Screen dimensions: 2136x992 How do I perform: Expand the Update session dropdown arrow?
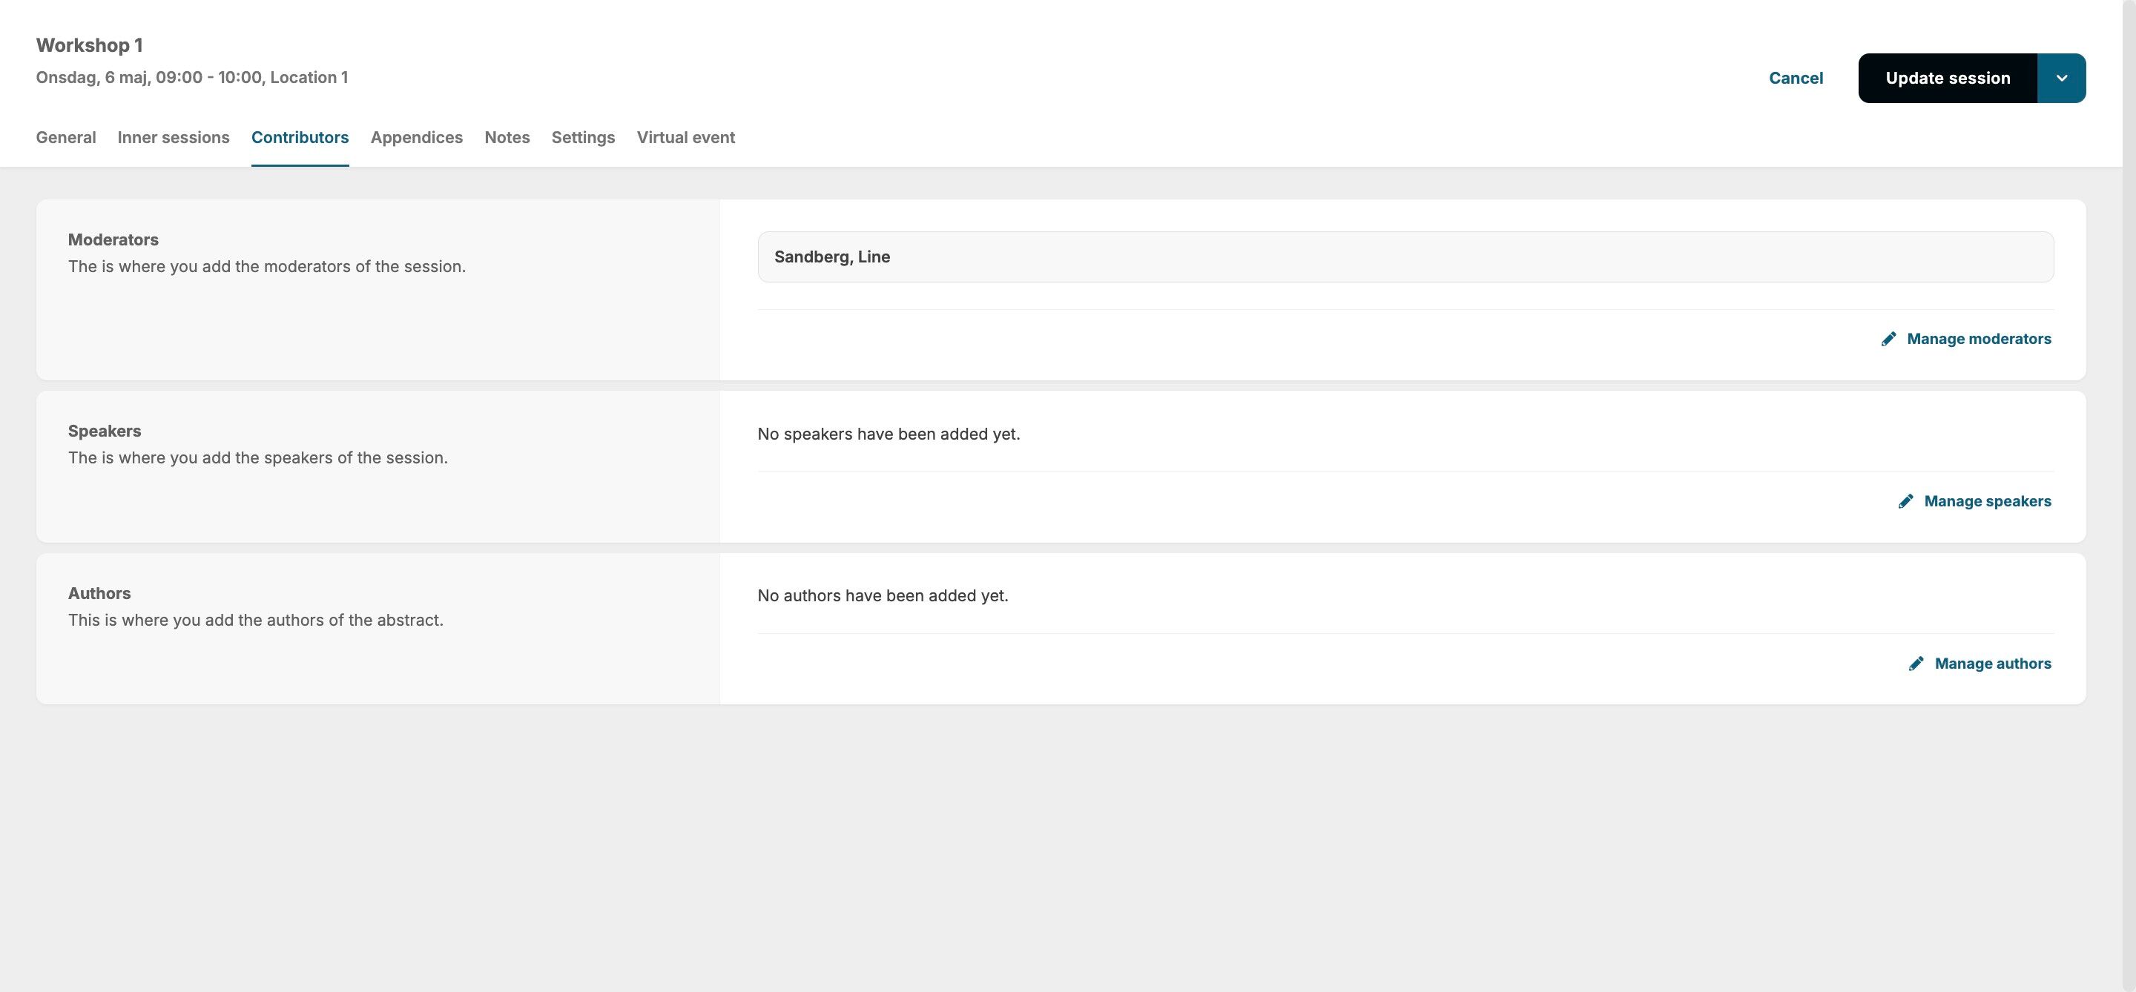[2061, 78]
